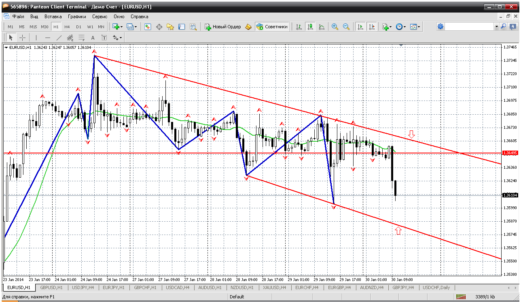Open the new chart icon
Image resolution: width=521 pixels, height=302 pixels.
point(116,27)
